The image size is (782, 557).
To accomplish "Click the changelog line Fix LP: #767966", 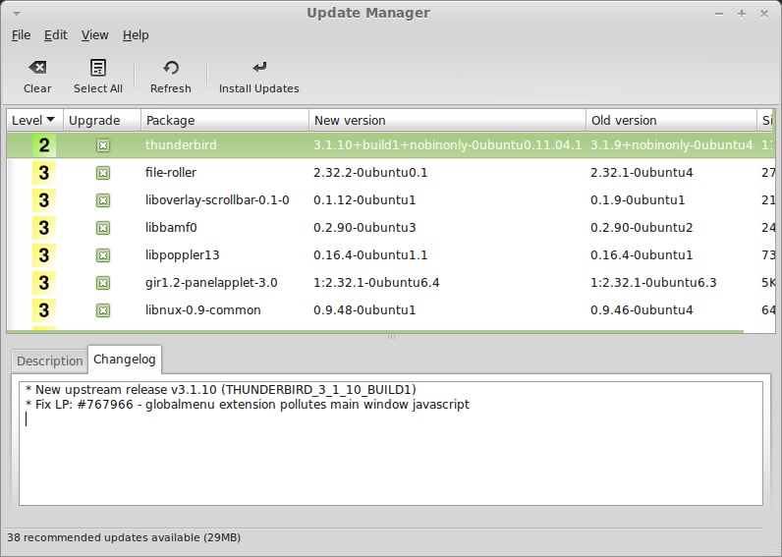I will [247, 404].
